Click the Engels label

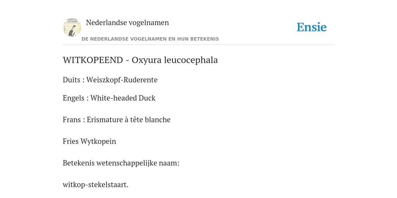(73, 98)
